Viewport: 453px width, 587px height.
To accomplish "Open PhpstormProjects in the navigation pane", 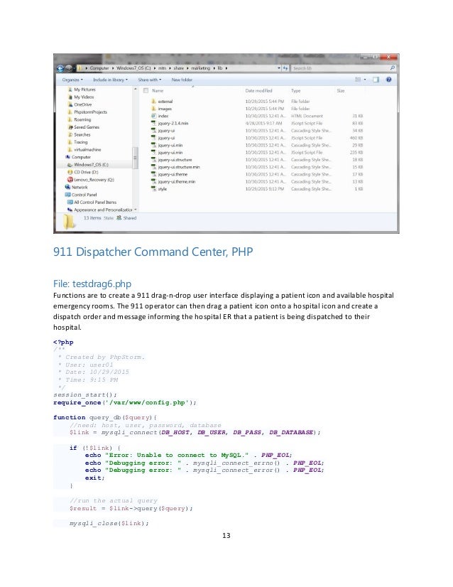I will [x=90, y=112].
